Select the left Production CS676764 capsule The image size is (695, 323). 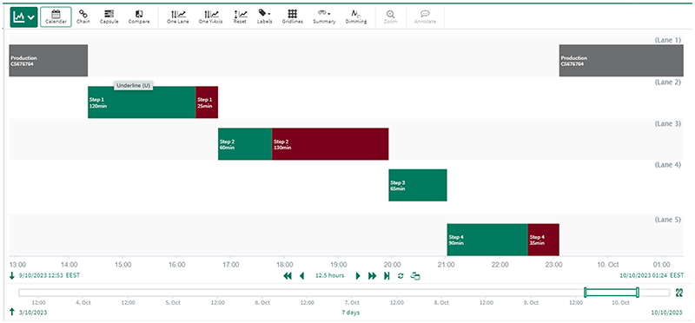click(49, 61)
